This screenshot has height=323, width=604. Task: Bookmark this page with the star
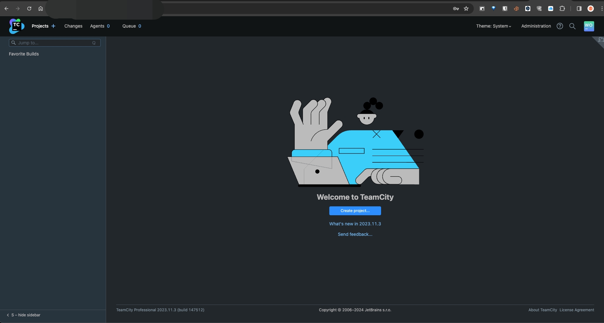466,9
